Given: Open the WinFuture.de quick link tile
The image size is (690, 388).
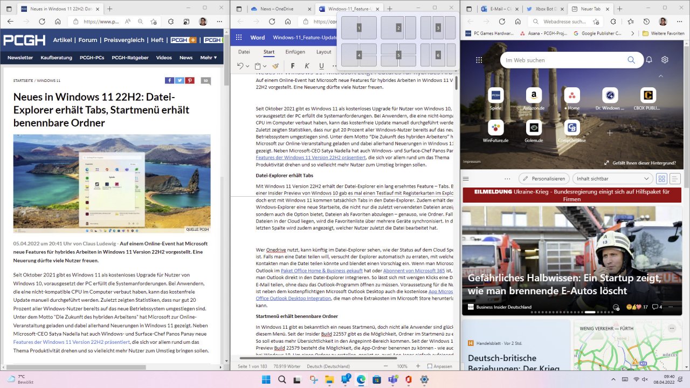Looking at the screenshot, I should pos(496,131).
